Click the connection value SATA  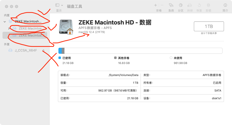218,90
